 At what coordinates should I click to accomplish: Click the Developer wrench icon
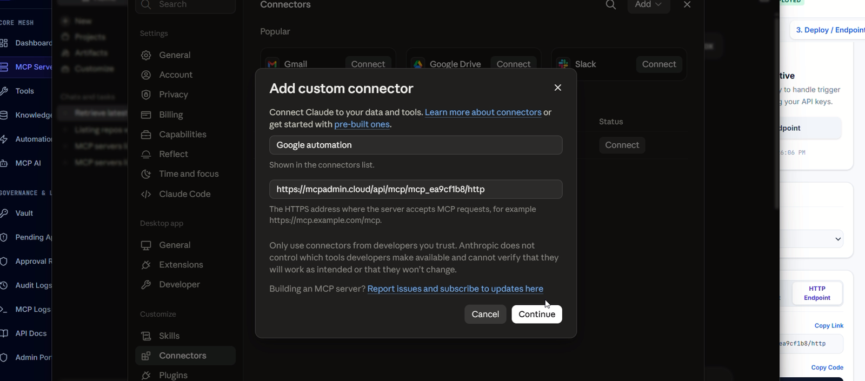pyautogui.click(x=146, y=284)
